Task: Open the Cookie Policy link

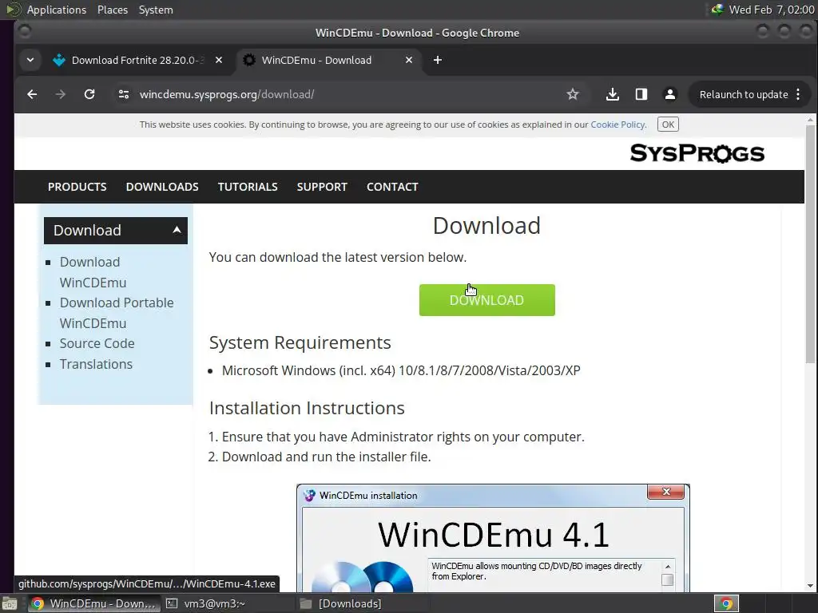Action: (x=617, y=125)
